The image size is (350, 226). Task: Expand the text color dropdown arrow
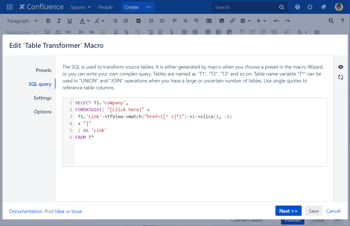click(x=88, y=21)
